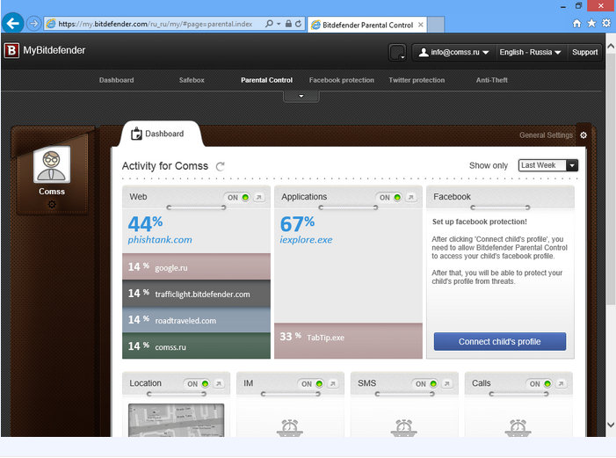
Task: Open Facebook protection navigation item
Action: point(342,80)
